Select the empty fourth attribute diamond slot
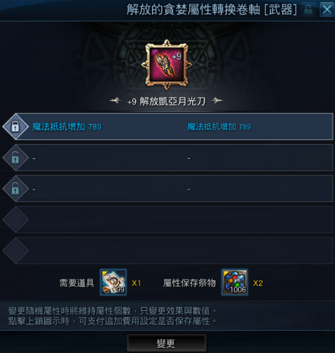 [15, 220]
